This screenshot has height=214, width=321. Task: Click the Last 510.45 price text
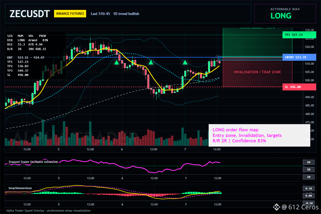pyautogui.click(x=100, y=14)
